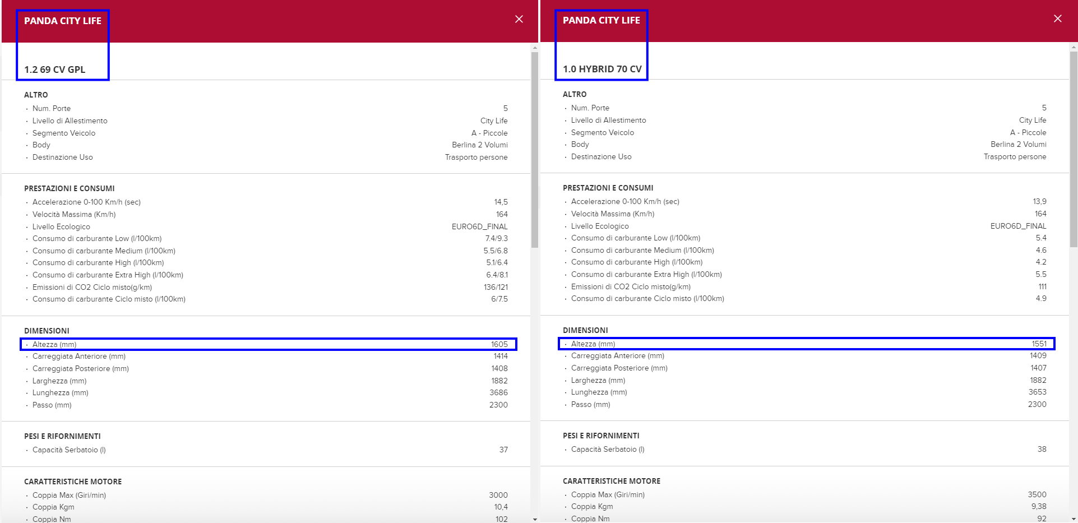Click the 'DIMENSIONI' heading in Hybrid panel
This screenshot has height=523, width=1078.
(585, 330)
